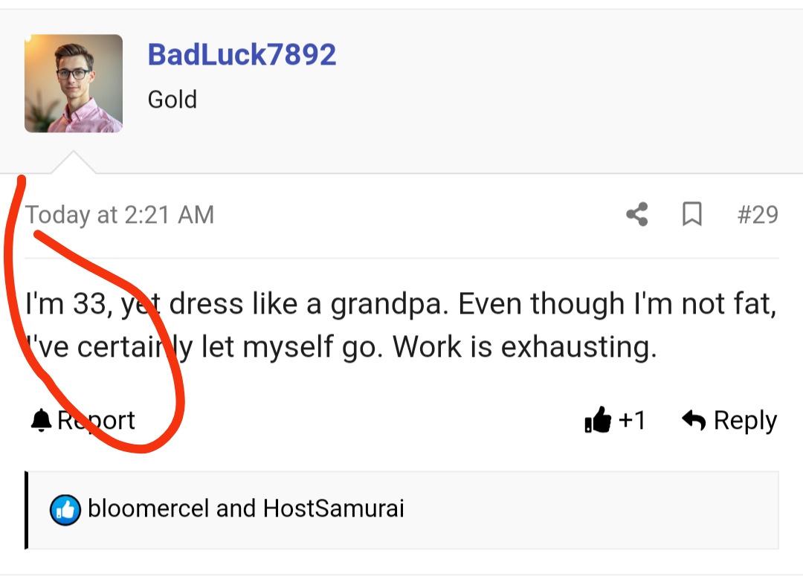
Task: Bookmark post #29
Action: coord(692,215)
